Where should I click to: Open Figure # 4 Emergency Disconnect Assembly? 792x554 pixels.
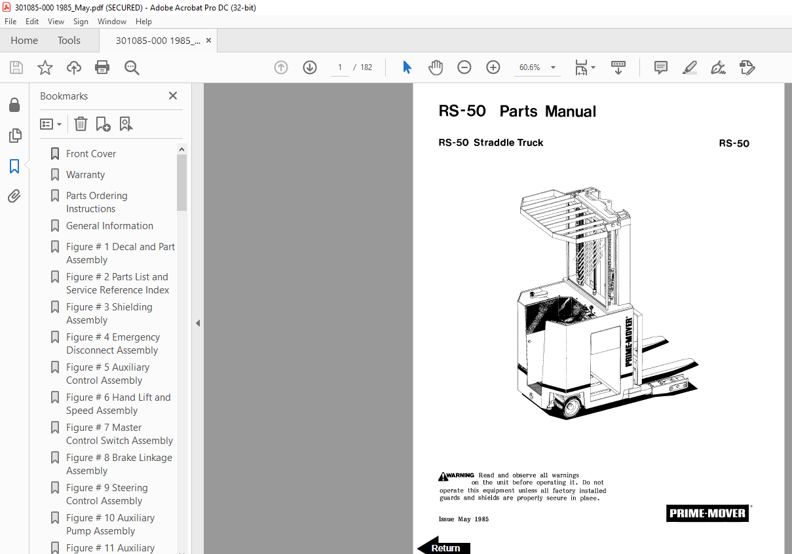113,344
